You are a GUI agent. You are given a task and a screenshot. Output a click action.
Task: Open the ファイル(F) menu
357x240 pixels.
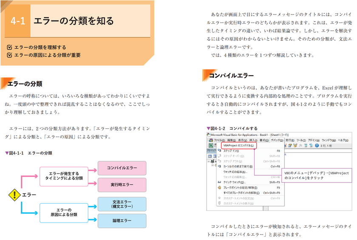(219, 140)
